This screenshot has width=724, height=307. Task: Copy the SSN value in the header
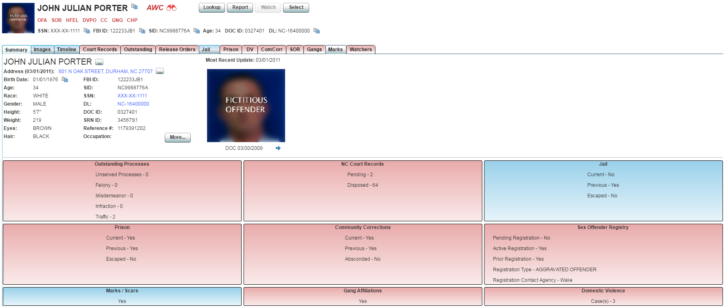[x=87, y=31]
